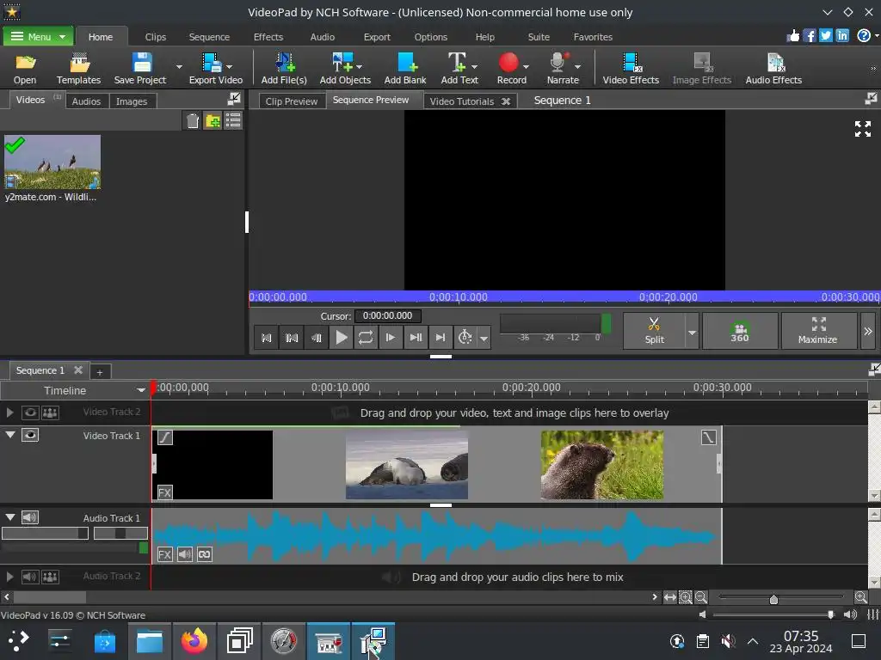881x660 pixels.
Task: Jump to end of sequence
Action: pyautogui.click(x=440, y=337)
